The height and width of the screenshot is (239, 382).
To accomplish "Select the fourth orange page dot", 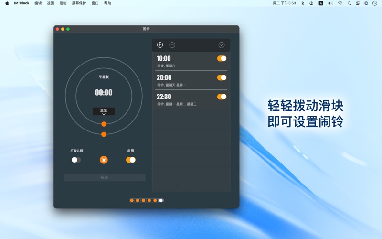I will [149, 200].
